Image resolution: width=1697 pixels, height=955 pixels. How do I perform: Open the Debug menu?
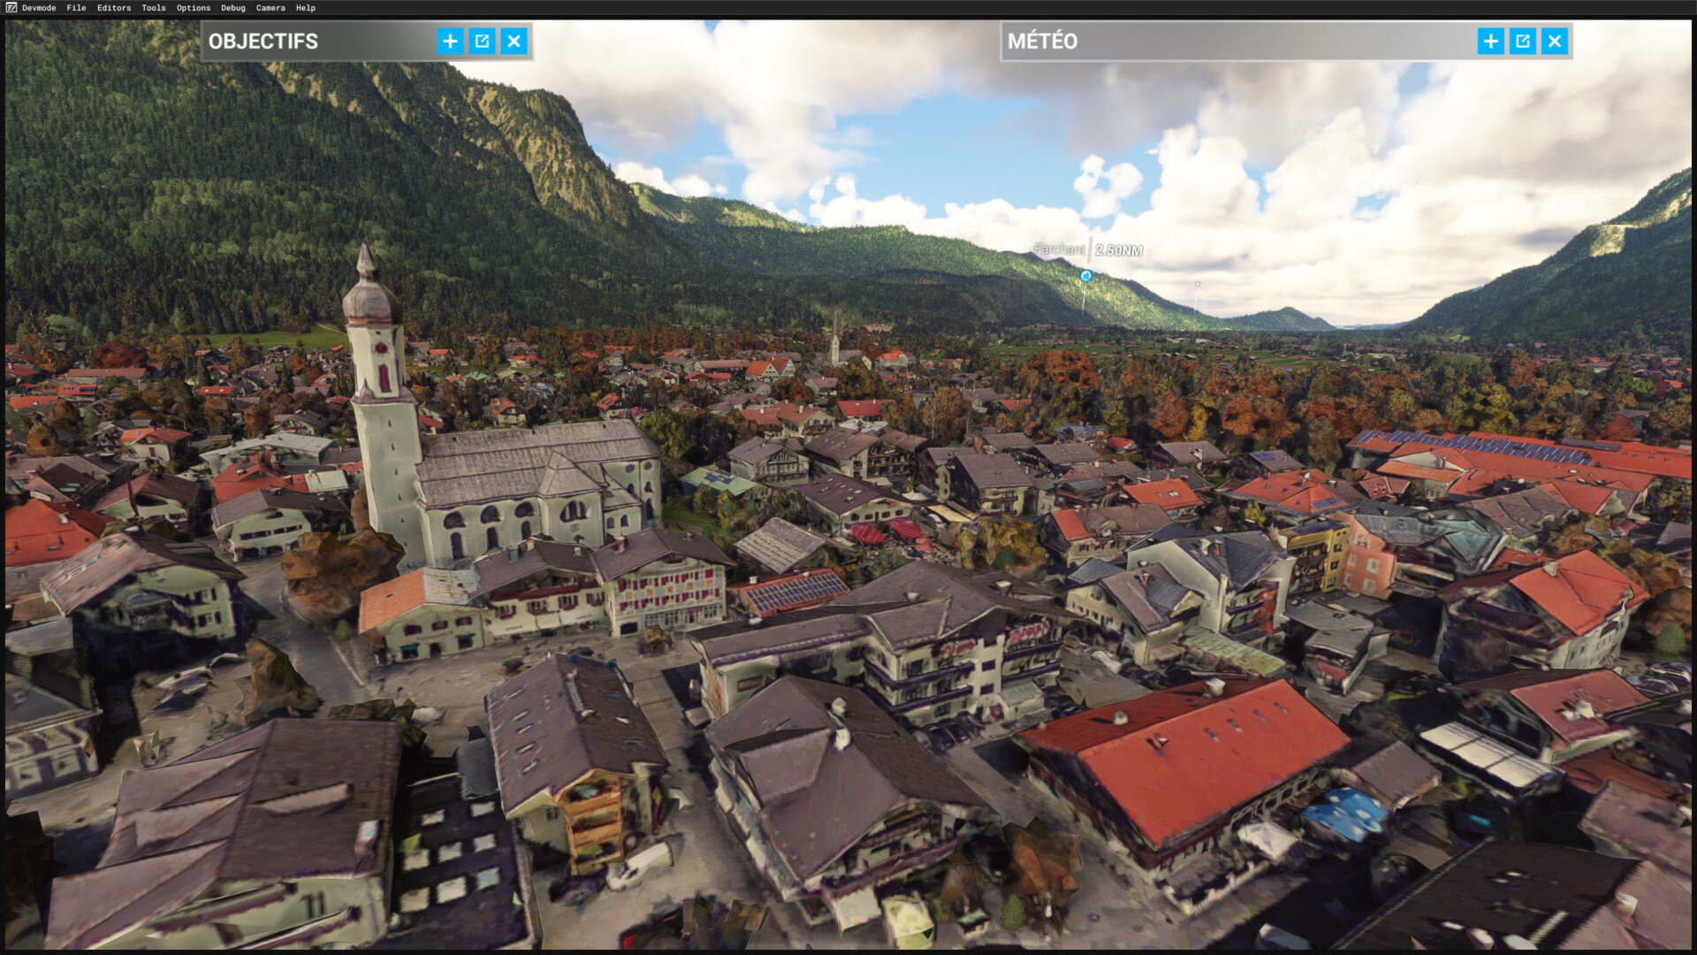233,8
